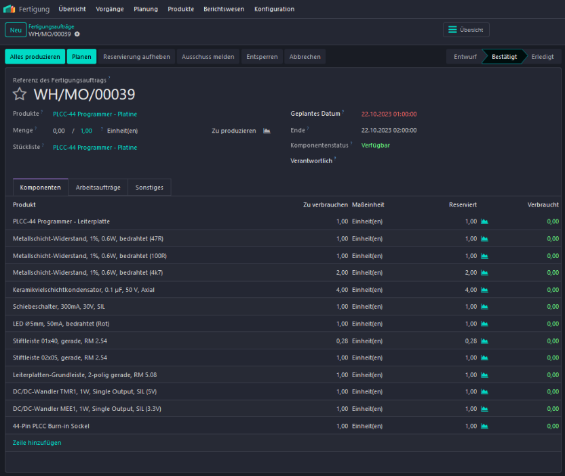
Task: Click Alles produzieren
Action: coord(35,57)
